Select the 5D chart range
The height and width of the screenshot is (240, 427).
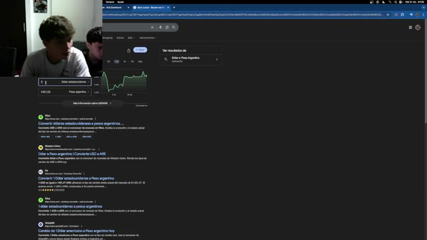(109, 62)
